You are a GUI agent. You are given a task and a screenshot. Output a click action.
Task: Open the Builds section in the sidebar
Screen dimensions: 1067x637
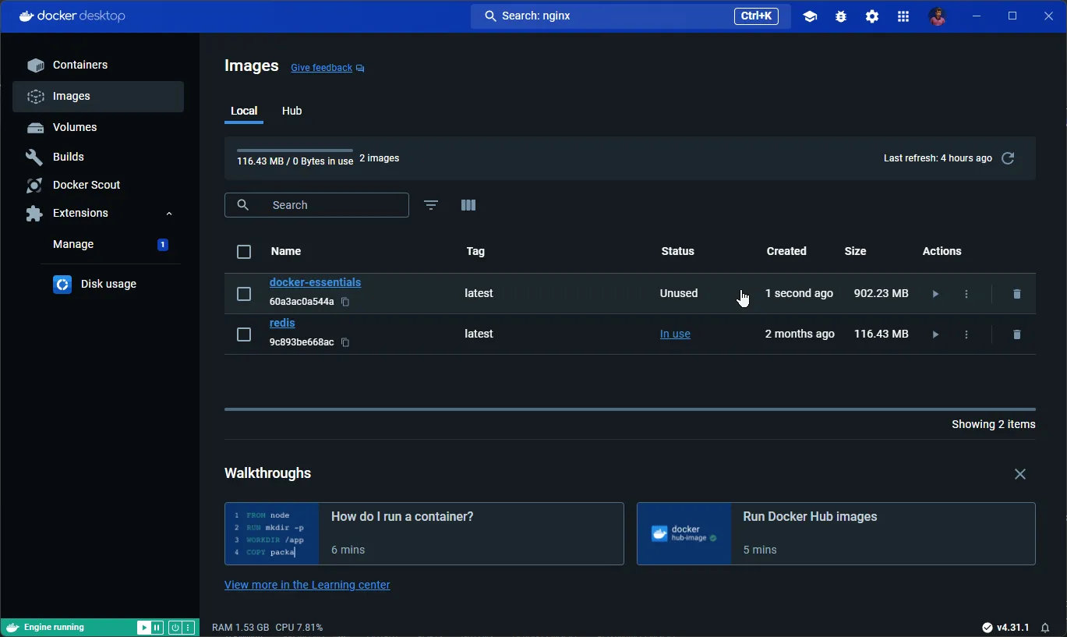69,156
